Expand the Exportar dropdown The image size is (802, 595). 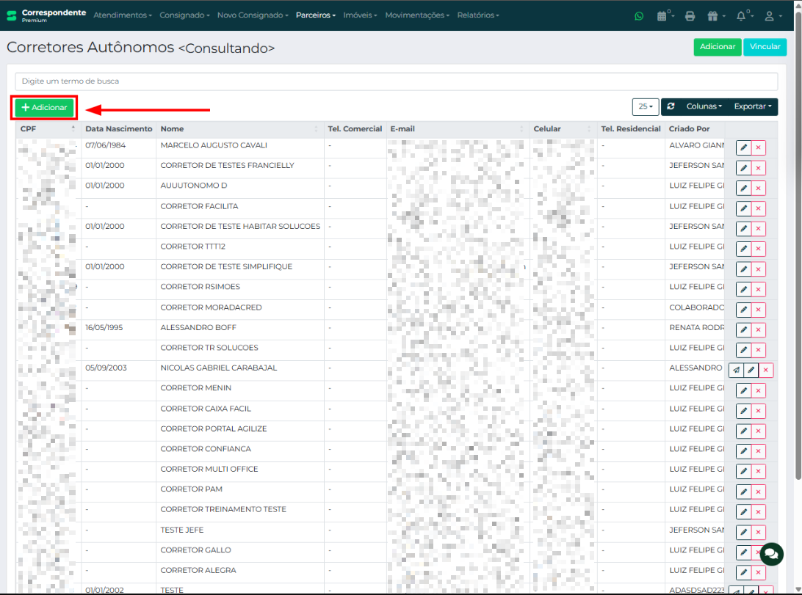point(752,106)
